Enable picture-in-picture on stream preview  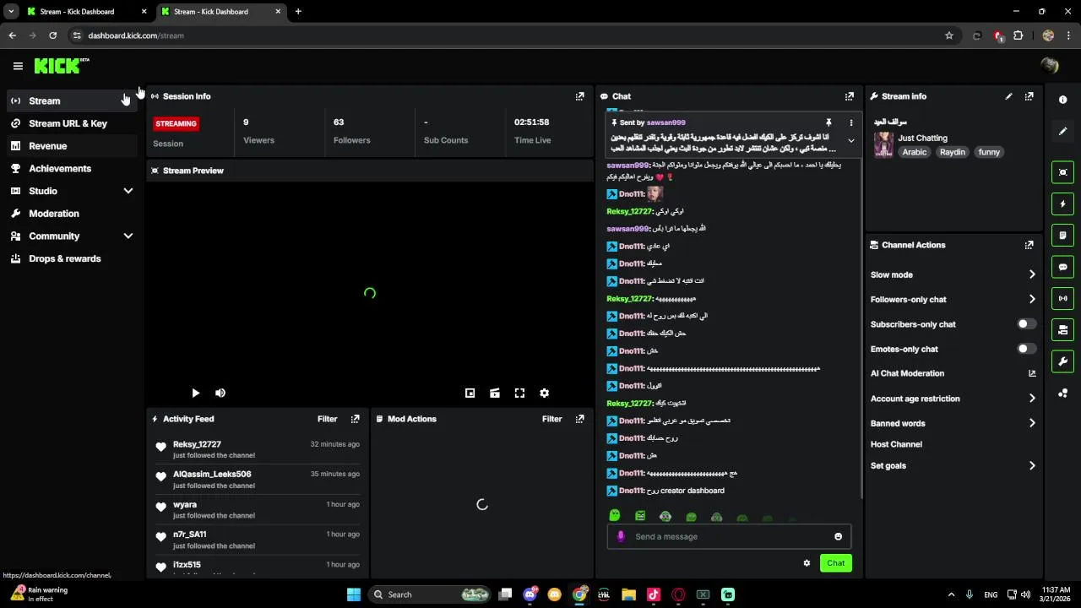click(470, 393)
